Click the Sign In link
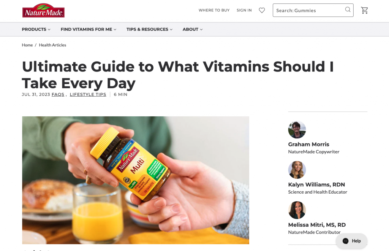Viewport: 389px width, 251px height. pyautogui.click(x=244, y=10)
